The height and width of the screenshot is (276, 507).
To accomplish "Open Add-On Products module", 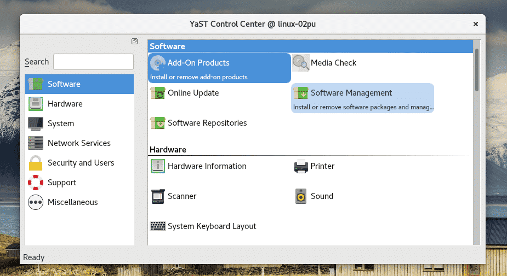I will (220, 68).
